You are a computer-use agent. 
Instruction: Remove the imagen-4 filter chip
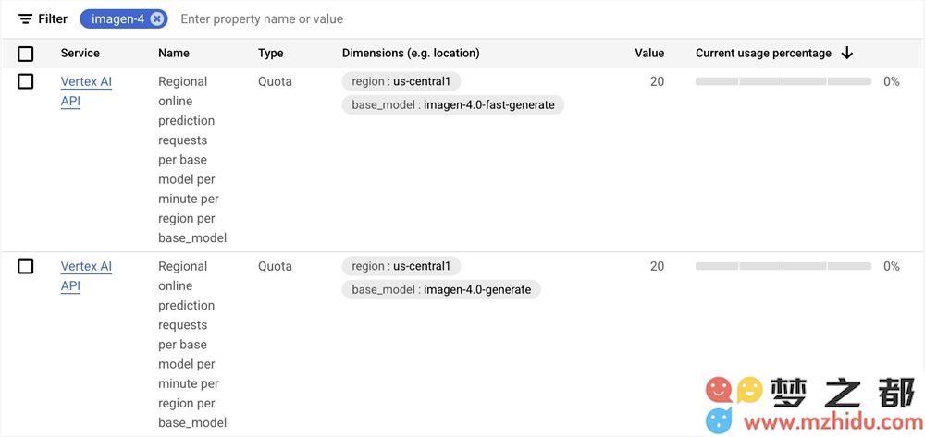(x=156, y=18)
